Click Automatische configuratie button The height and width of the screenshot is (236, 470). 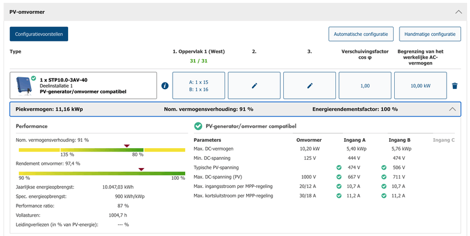click(361, 34)
